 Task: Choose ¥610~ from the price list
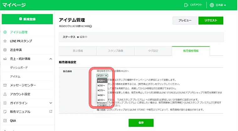102,100
